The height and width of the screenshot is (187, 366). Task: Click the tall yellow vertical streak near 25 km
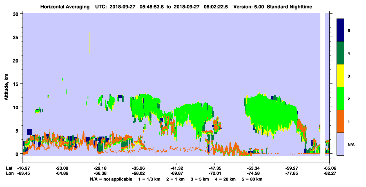click(90, 43)
